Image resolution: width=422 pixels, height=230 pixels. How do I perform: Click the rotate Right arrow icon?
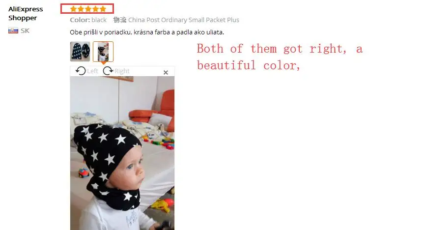click(108, 71)
